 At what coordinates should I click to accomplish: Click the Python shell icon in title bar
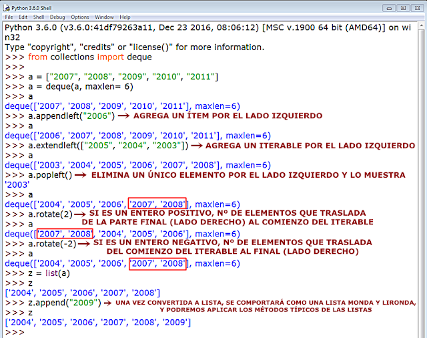7,7
